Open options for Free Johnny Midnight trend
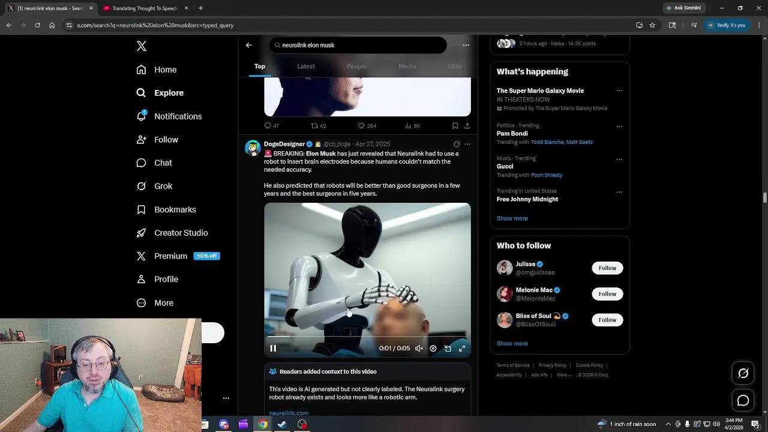The width and height of the screenshot is (768, 432). click(x=619, y=193)
